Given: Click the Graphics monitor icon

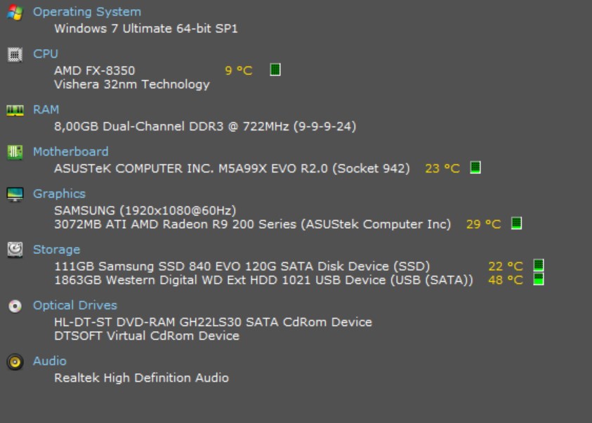Looking at the screenshot, I should 15,194.
